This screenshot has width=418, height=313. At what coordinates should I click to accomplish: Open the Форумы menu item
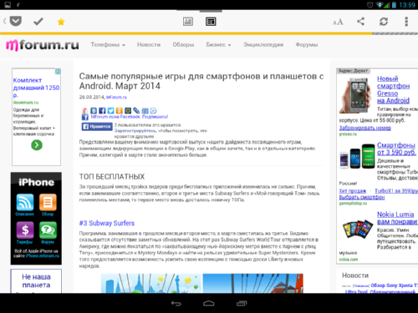pos(307,45)
